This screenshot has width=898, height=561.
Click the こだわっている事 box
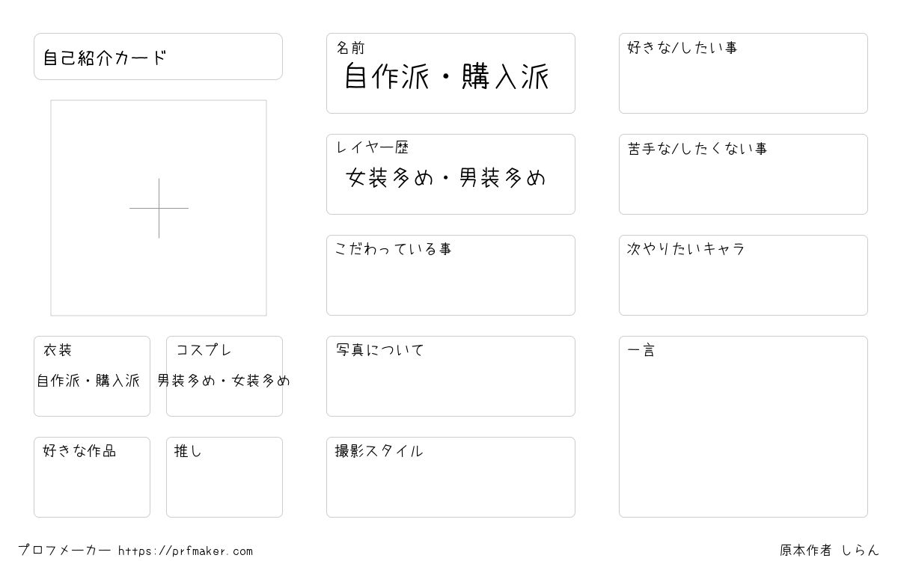pyautogui.click(x=450, y=275)
